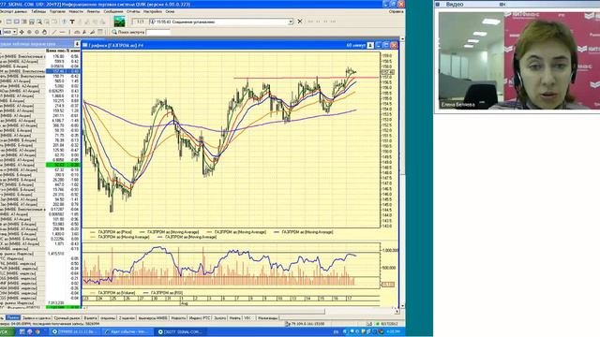Click the instrument search magnifier icon
This screenshot has width=600, height=337.
click(114, 32)
